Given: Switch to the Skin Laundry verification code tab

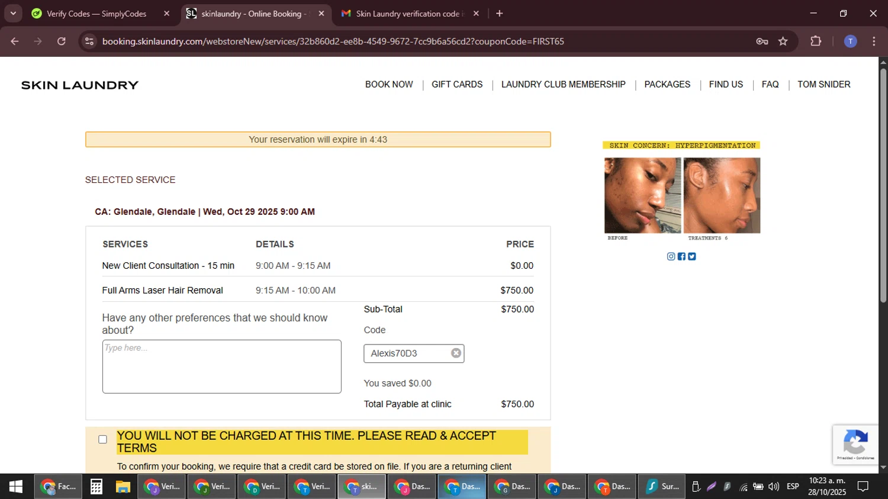Looking at the screenshot, I should tap(408, 14).
